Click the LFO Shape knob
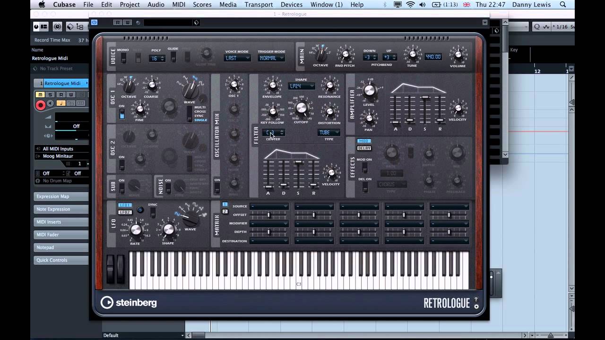 (168, 229)
